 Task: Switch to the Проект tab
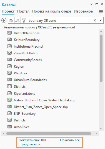pos(8,11)
